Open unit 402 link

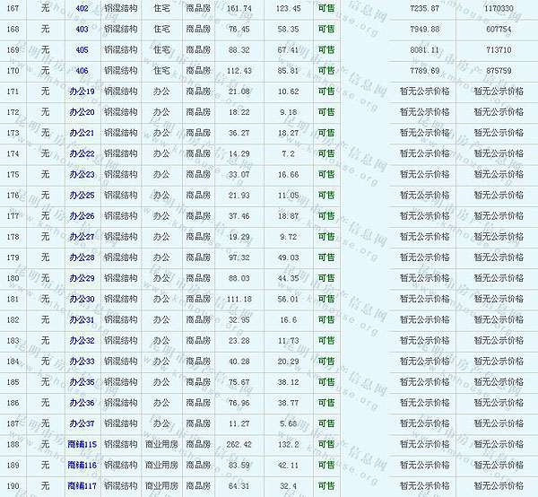pos(82,8)
